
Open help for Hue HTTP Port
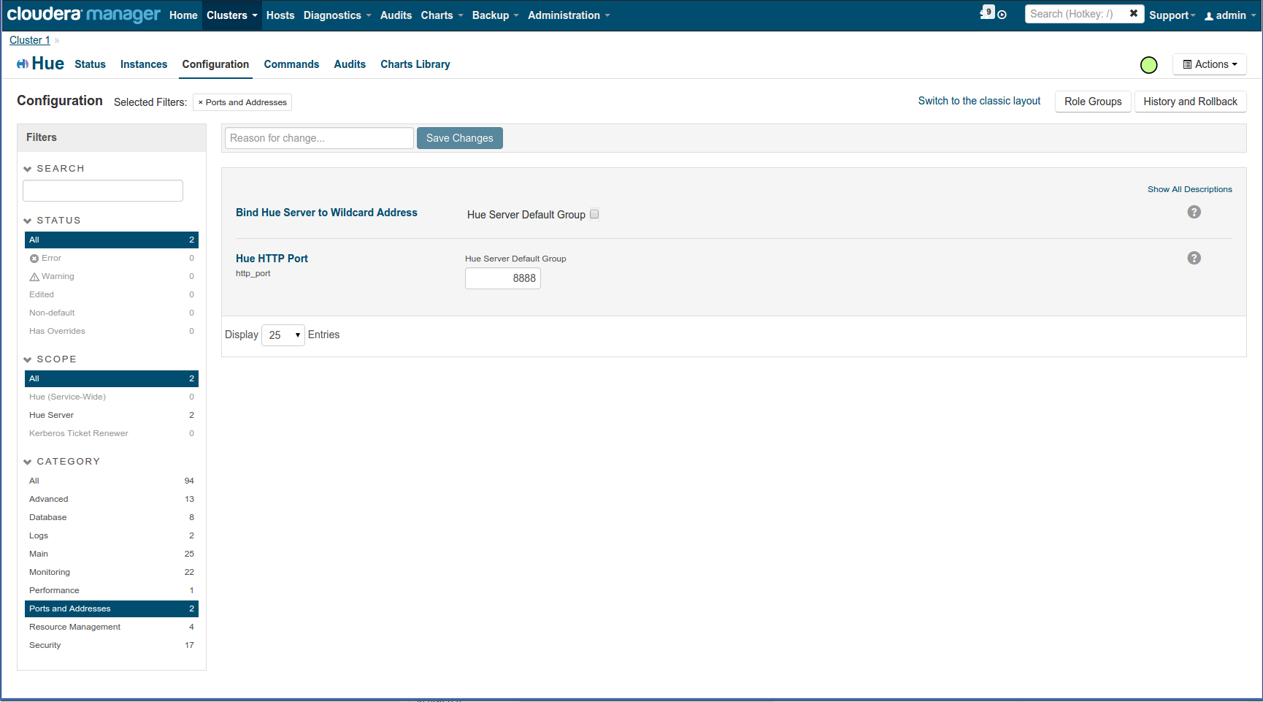(x=1194, y=258)
